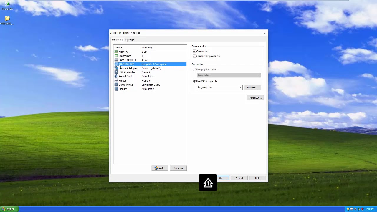Viewport: 377px width, 212px height.
Task: Click the VMware Tools tray icon
Action: click(352, 209)
